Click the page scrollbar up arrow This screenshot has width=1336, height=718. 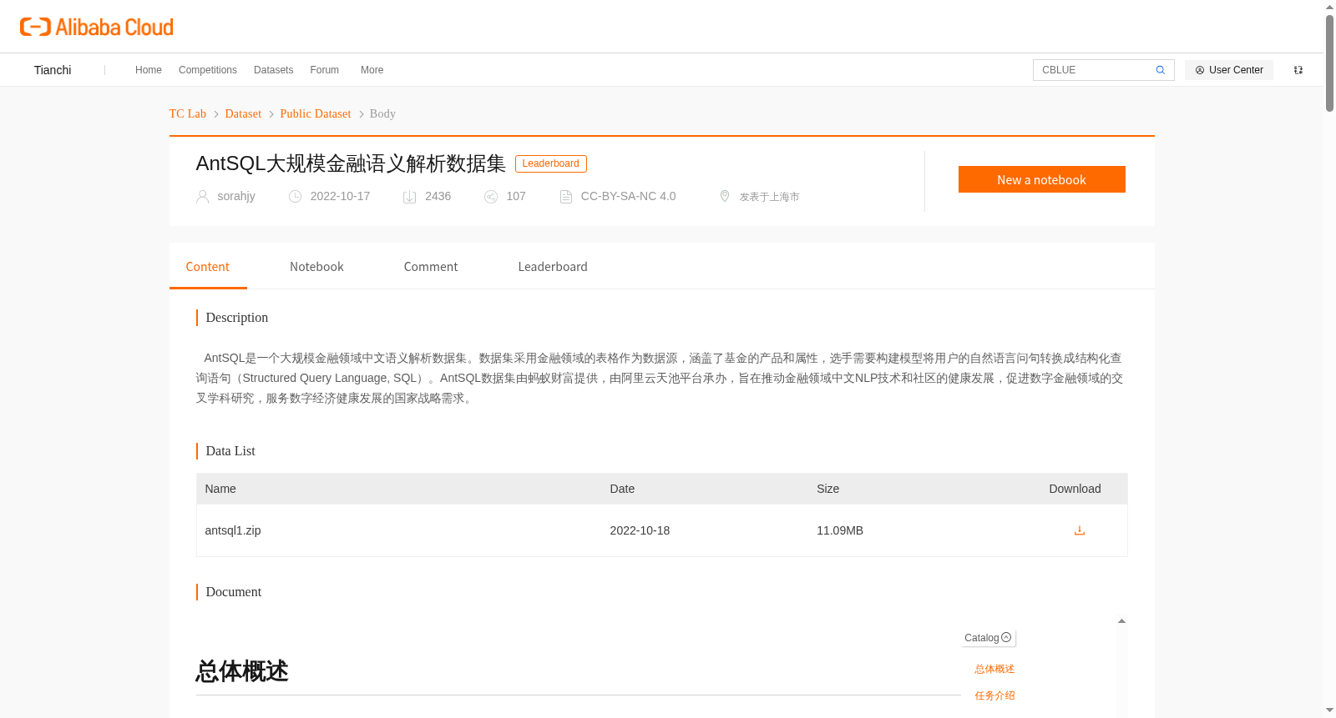tap(1329, 7)
